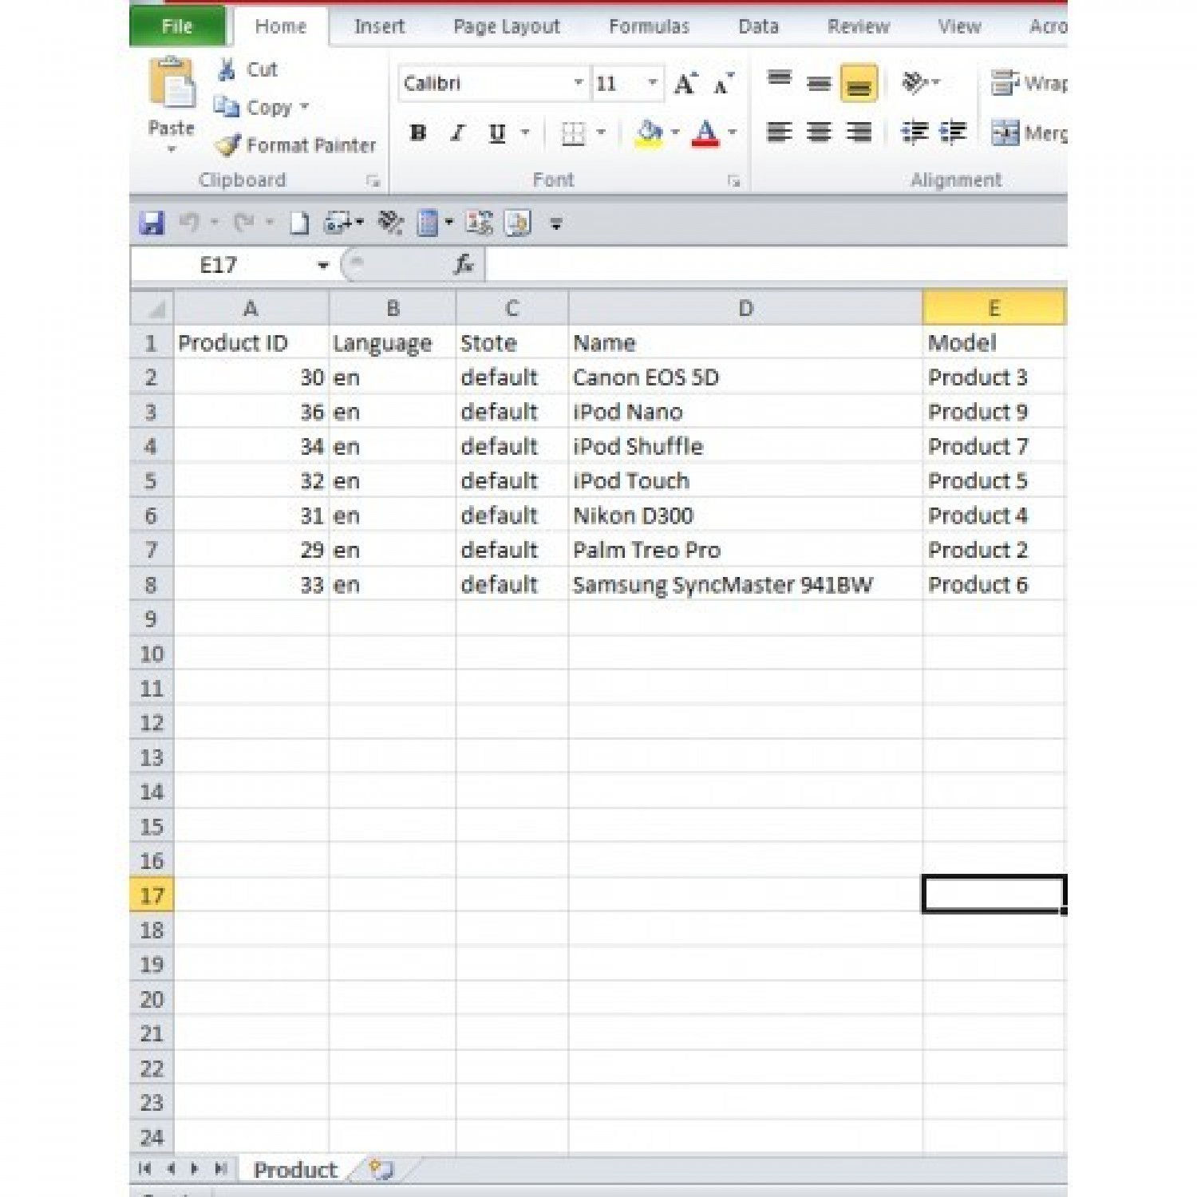1197x1197 pixels.
Task: Switch to the Formulas ribbon tab
Action: [x=649, y=26]
